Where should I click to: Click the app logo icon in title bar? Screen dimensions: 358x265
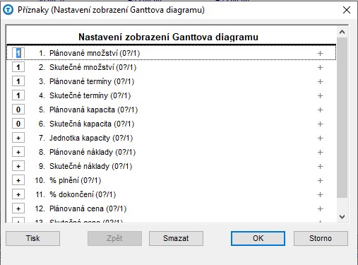point(8,10)
